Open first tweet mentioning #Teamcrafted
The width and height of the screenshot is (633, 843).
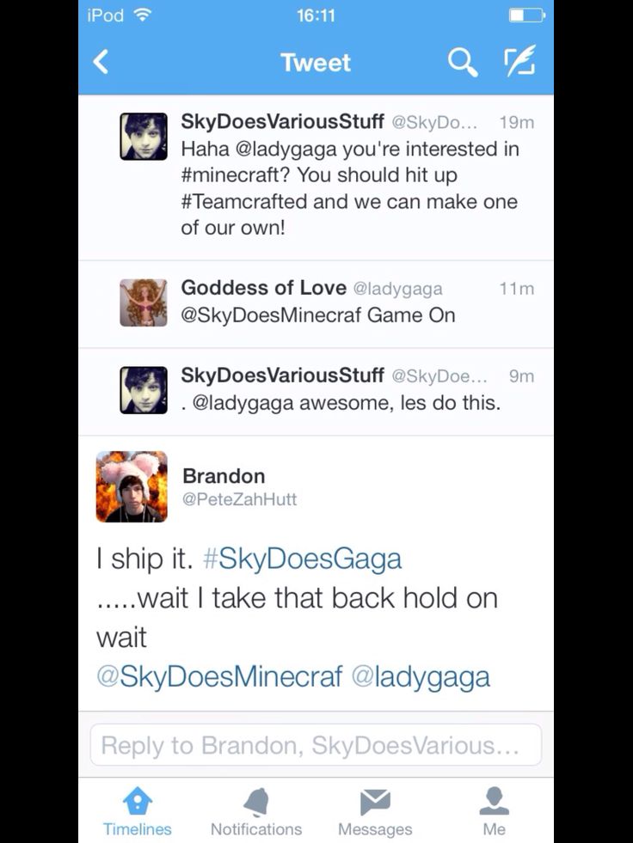tap(316, 178)
